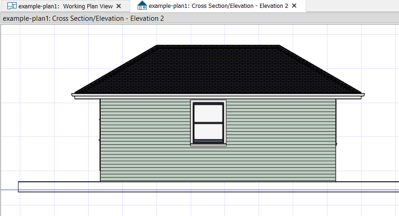Screen dimensions: 399x216
Task: Select the double-hung window in the elevation
Action: pos(208,123)
